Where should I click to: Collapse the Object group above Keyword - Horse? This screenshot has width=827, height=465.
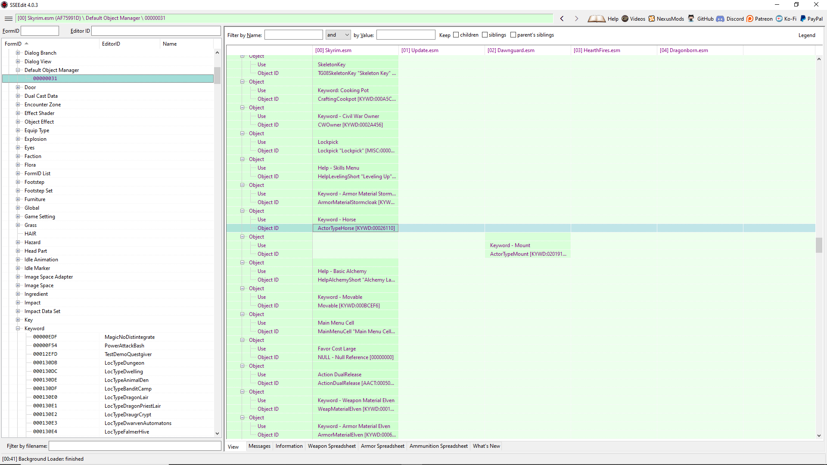[x=243, y=211]
